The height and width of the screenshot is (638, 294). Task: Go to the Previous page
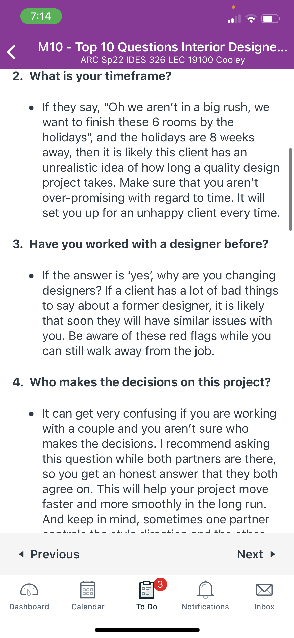pos(49,554)
